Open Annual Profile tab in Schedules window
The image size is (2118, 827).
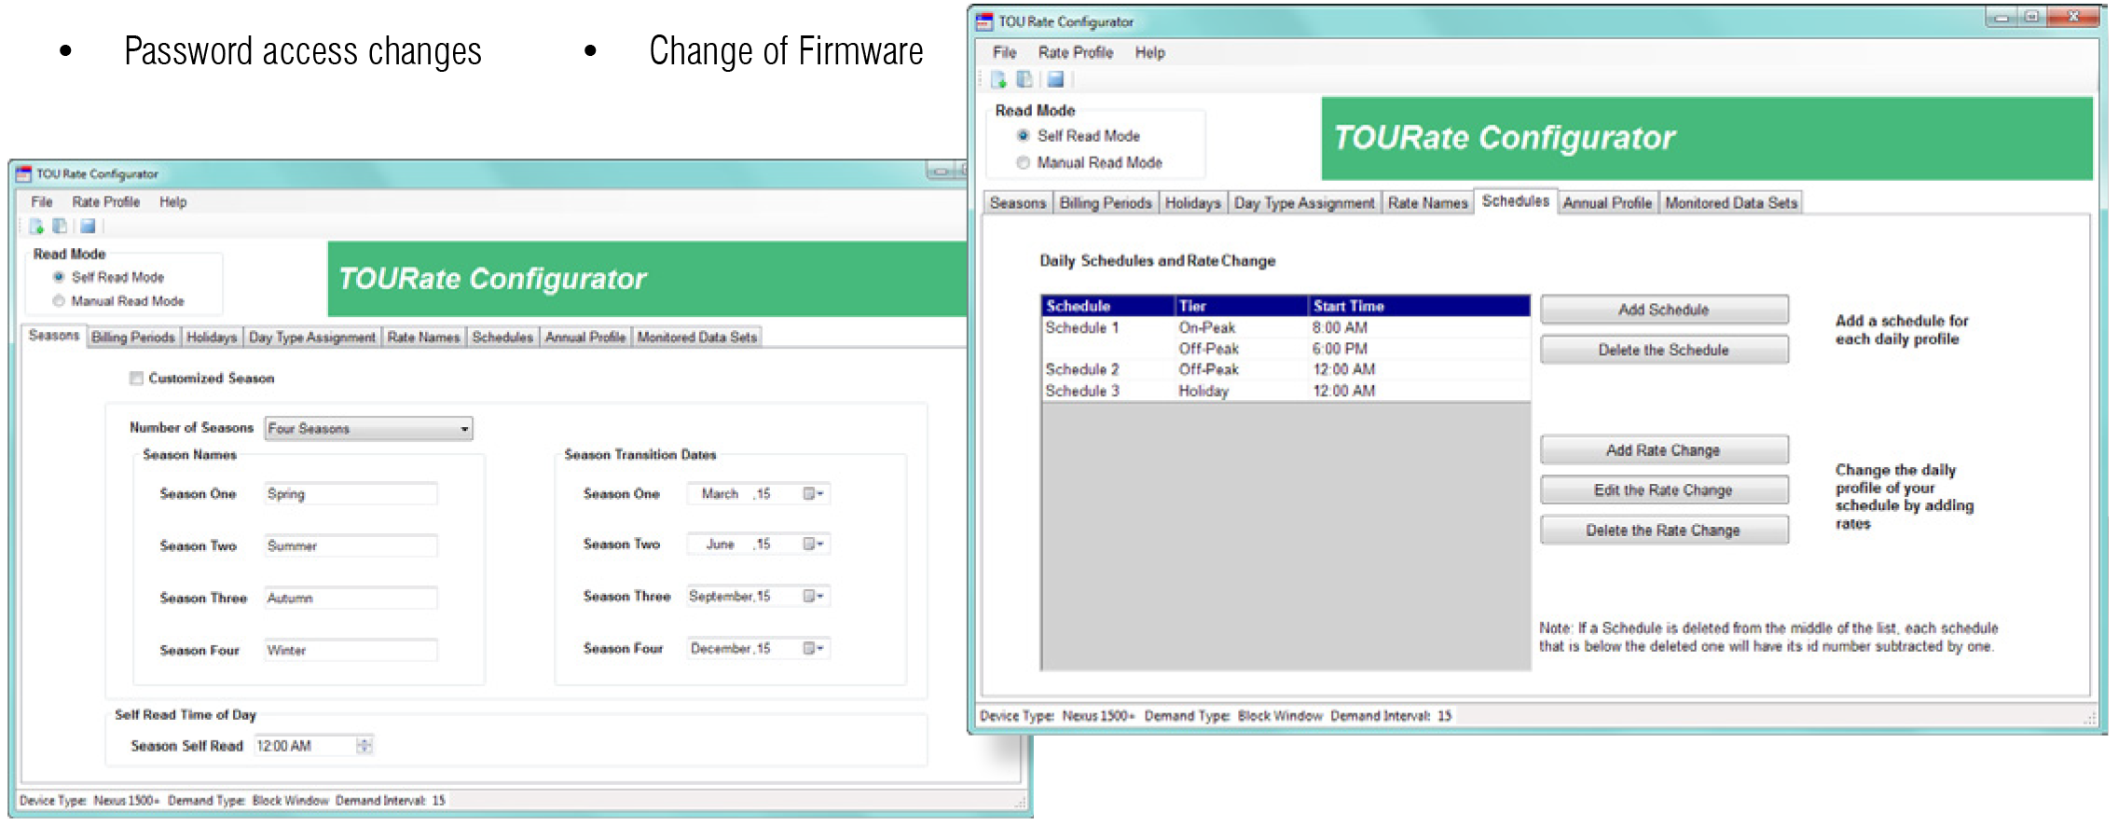pyautogui.click(x=1607, y=202)
